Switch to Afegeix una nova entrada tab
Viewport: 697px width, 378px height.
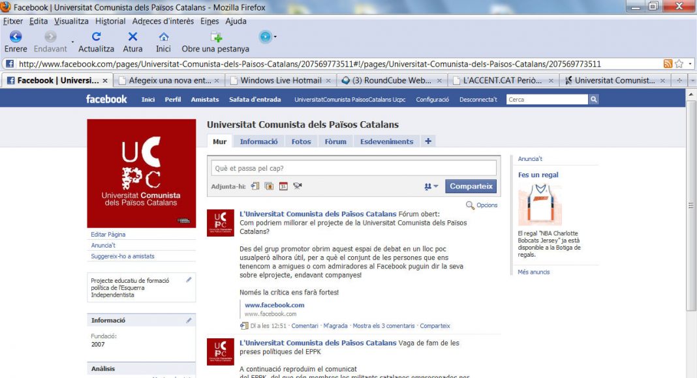(x=168, y=81)
